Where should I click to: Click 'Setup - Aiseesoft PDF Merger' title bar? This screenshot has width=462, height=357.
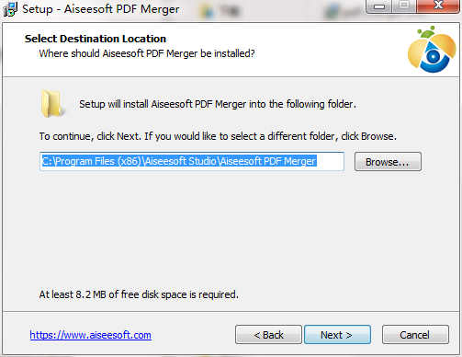101,9
